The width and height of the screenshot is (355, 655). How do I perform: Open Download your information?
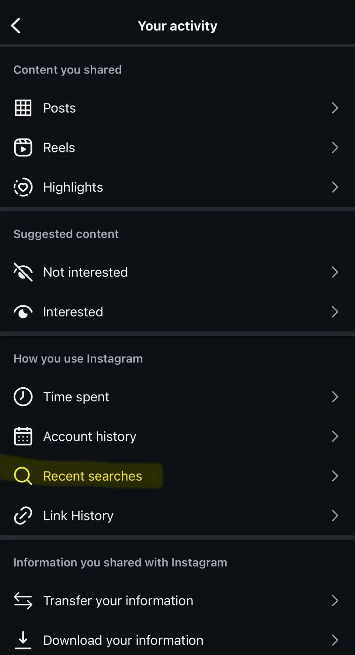click(x=123, y=640)
